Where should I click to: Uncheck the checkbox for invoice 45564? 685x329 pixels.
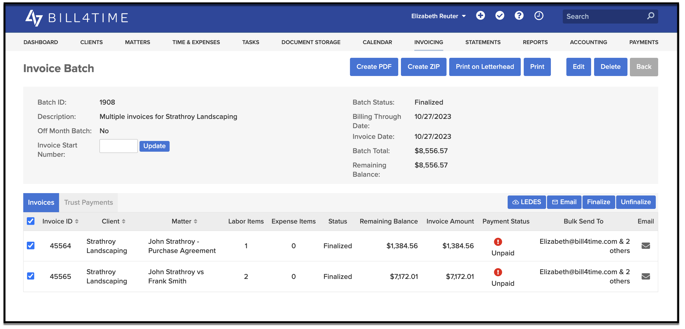[x=31, y=246]
